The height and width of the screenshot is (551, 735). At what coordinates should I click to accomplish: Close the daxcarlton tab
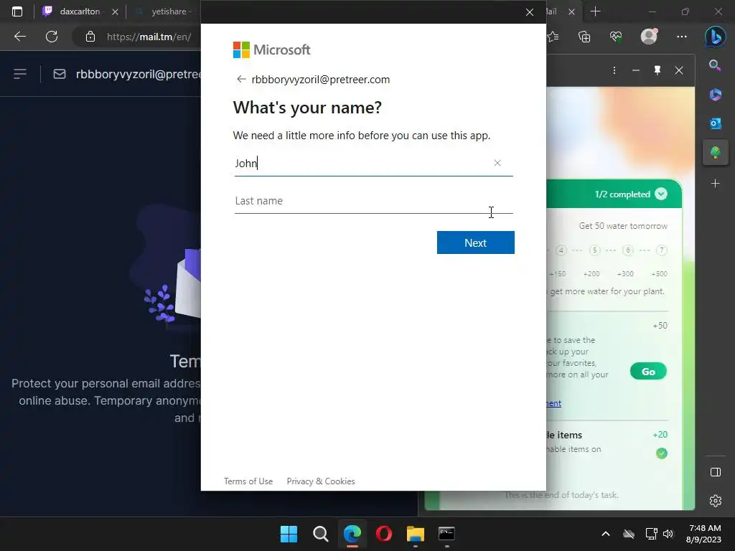pos(115,11)
